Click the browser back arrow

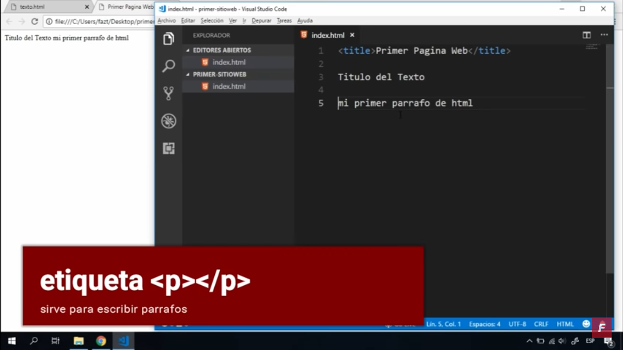point(9,21)
